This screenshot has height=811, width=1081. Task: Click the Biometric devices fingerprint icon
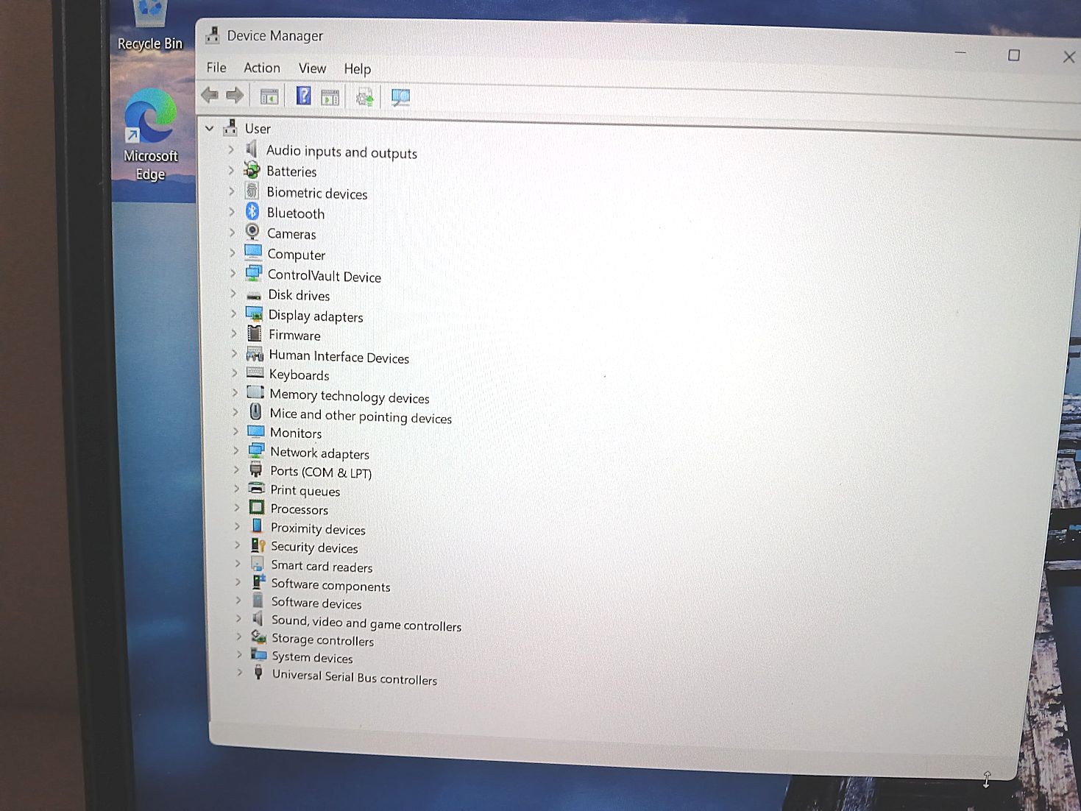[252, 191]
